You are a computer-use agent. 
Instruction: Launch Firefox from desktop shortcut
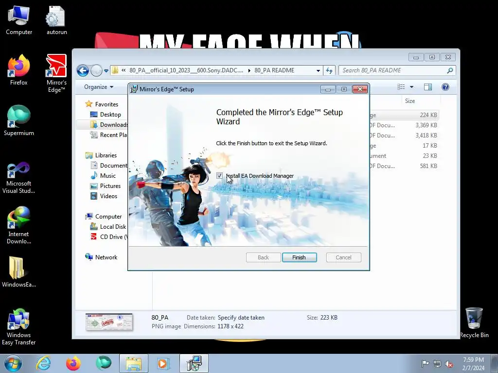[x=19, y=70]
